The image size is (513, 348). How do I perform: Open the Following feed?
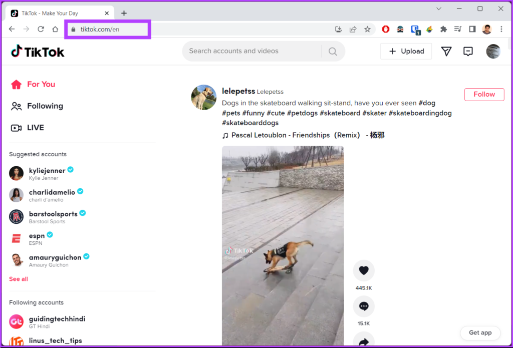point(37,106)
